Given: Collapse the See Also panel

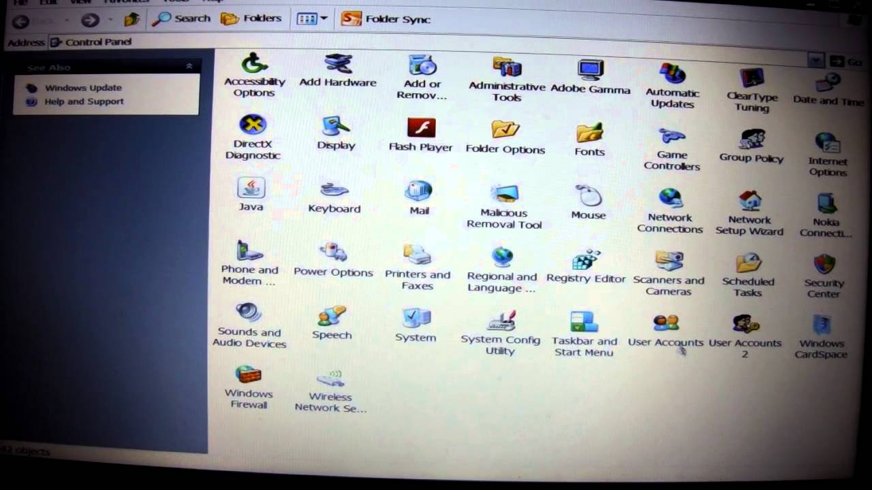Looking at the screenshot, I should [189, 66].
